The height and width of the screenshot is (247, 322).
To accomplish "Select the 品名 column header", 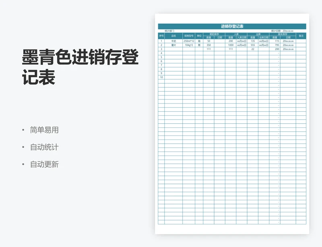I will pos(173,36).
